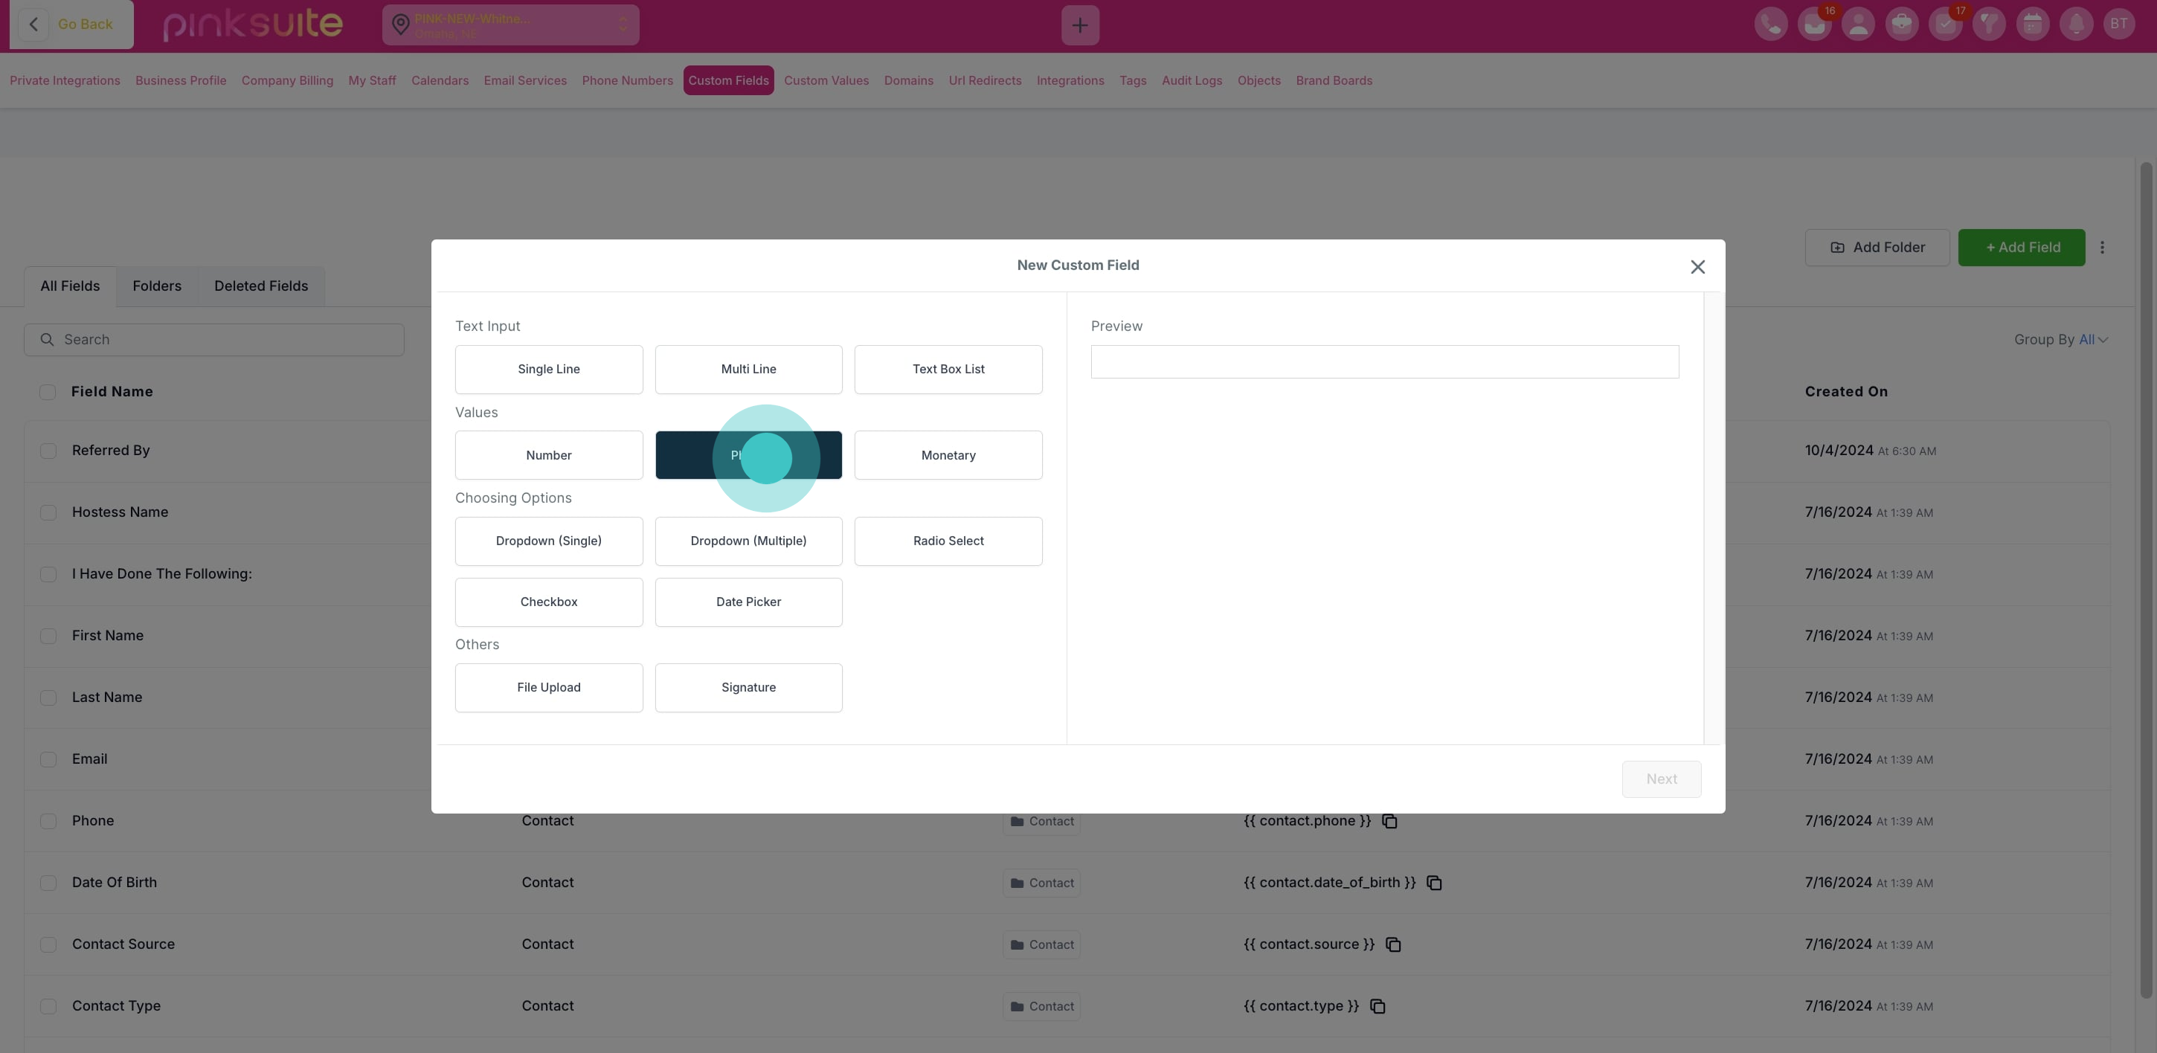
Task: Open the three-dot menu beside Add Field
Action: (2102, 248)
